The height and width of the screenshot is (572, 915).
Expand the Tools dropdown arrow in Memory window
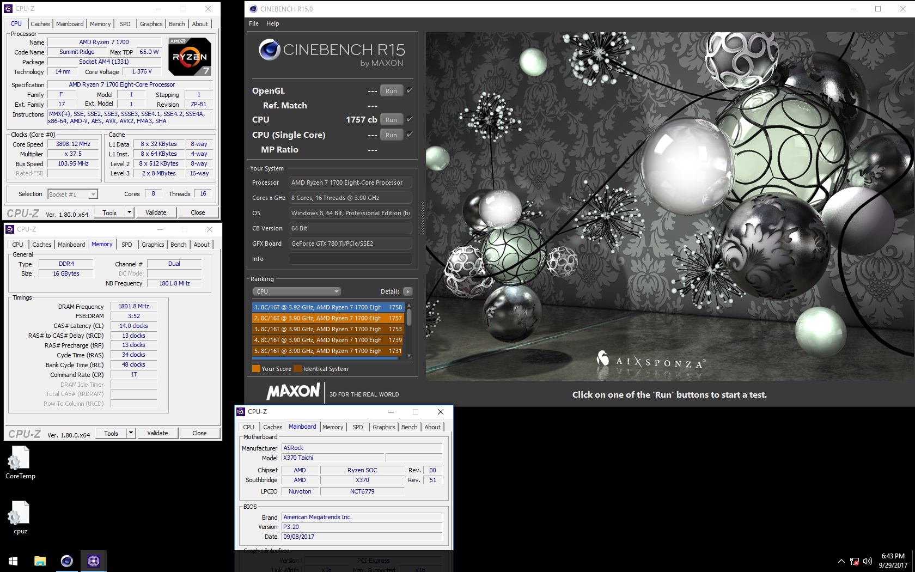click(x=131, y=433)
